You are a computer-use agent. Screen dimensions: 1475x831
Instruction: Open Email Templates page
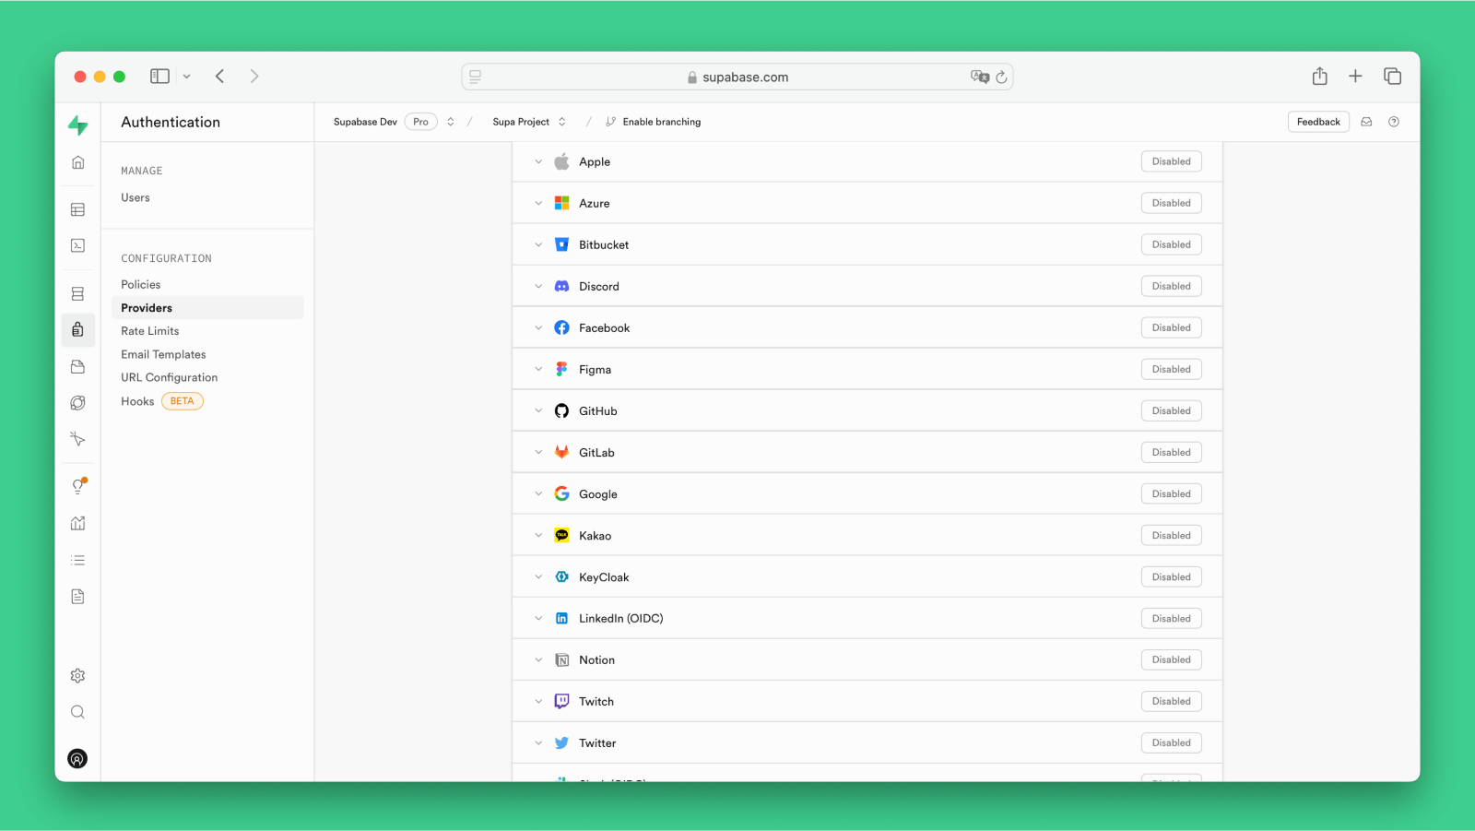tap(163, 354)
